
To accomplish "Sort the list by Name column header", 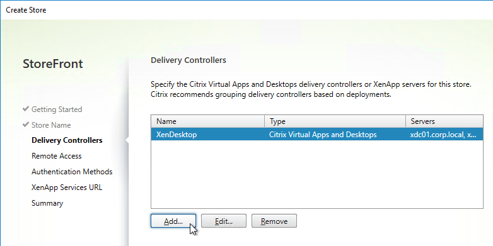I will (208, 121).
